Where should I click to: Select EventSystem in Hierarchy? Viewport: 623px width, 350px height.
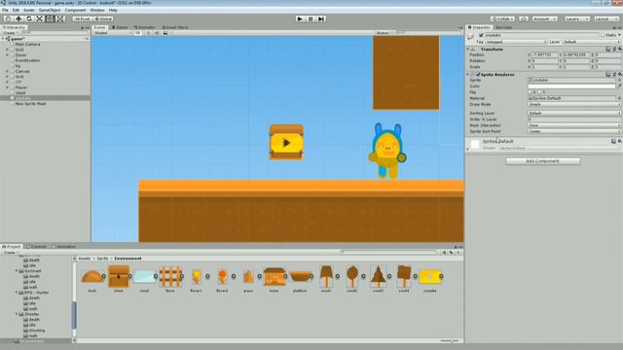27,60
